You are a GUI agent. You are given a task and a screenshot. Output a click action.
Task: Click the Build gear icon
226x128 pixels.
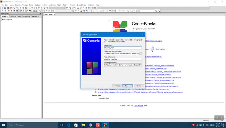(36, 8)
